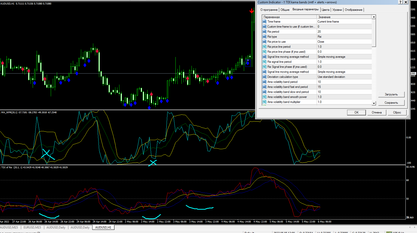Switch to the Цвета tab
The image size is (417, 233).
tap(325, 10)
